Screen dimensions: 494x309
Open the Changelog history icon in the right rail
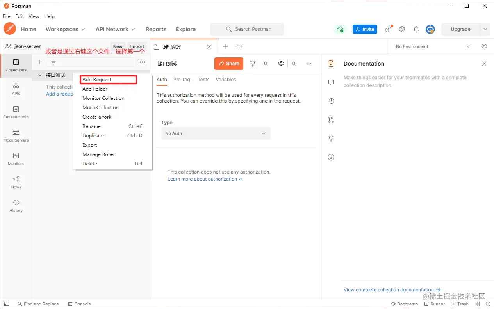[x=331, y=101]
